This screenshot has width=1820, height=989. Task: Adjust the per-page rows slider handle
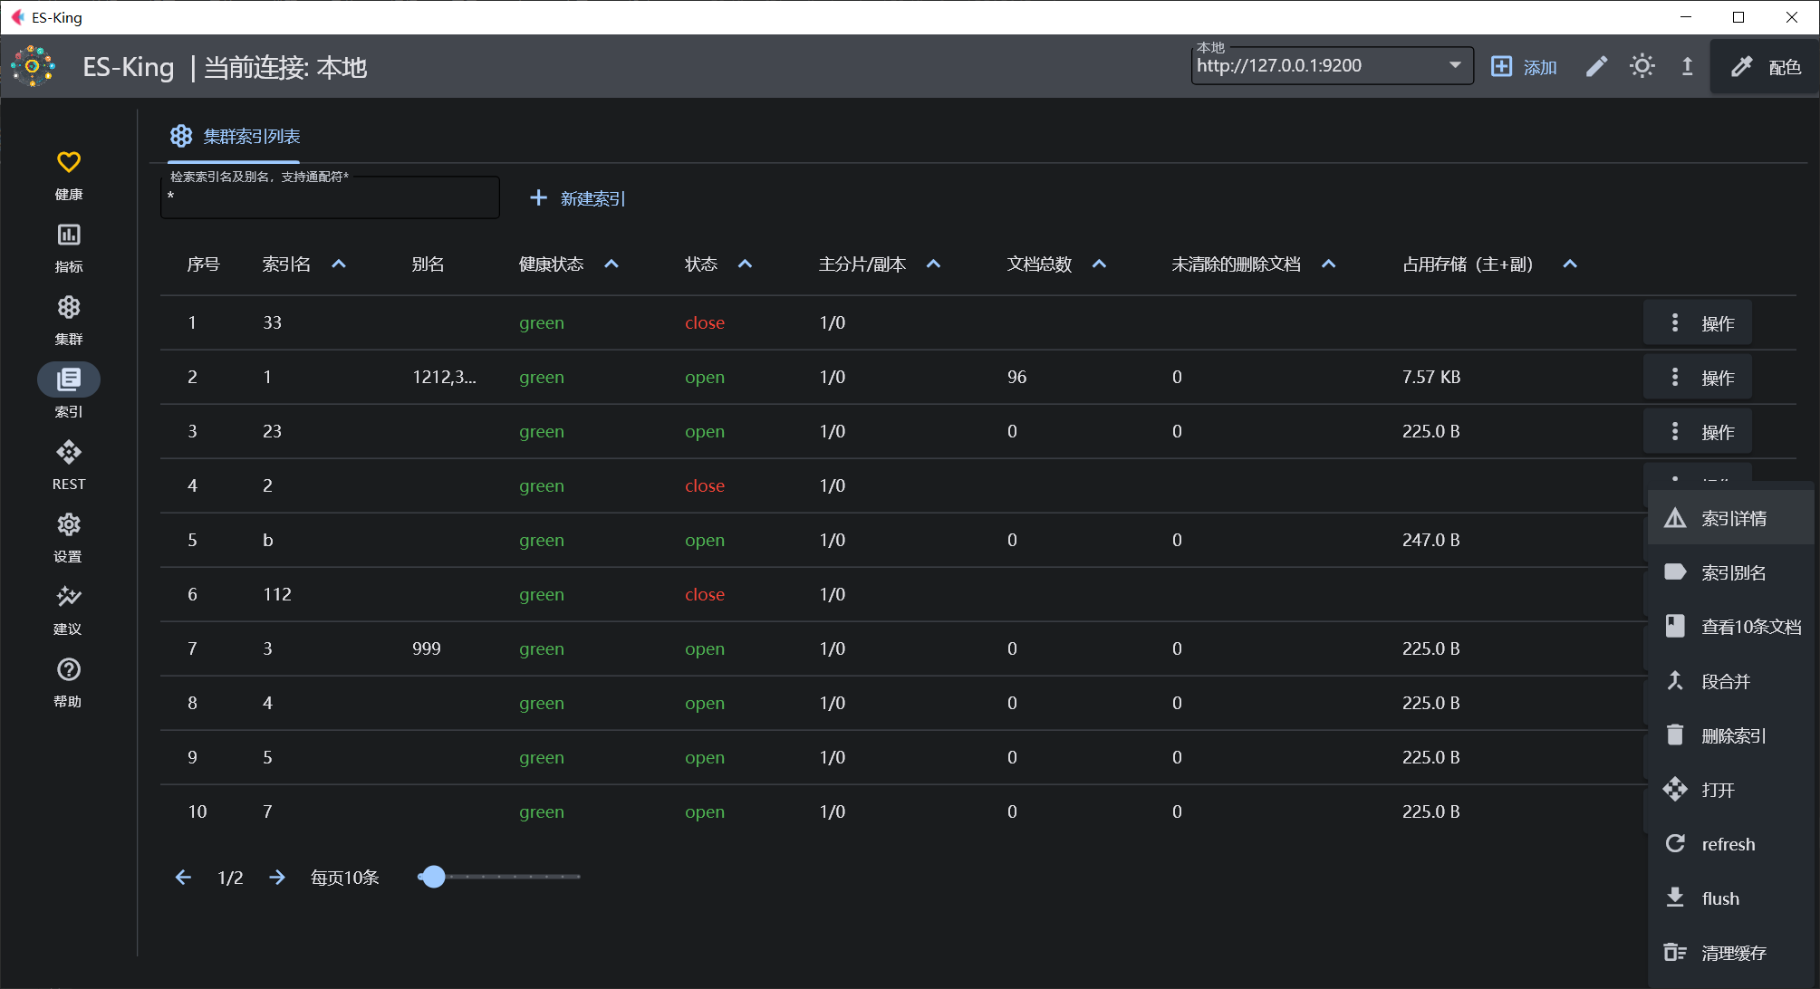click(x=434, y=877)
